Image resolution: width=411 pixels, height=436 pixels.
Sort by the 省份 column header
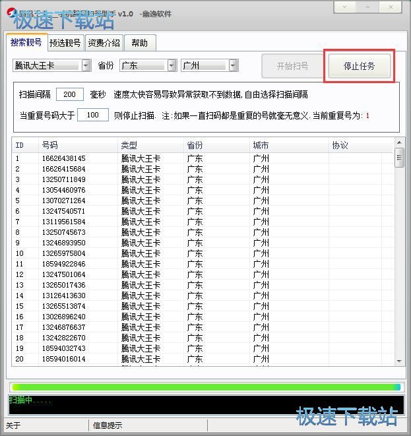pos(216,145)
